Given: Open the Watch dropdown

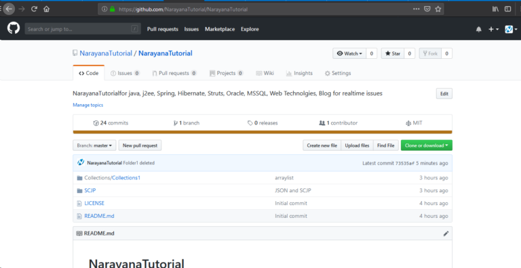Looking at the screenshot, I should coord(349,53).
